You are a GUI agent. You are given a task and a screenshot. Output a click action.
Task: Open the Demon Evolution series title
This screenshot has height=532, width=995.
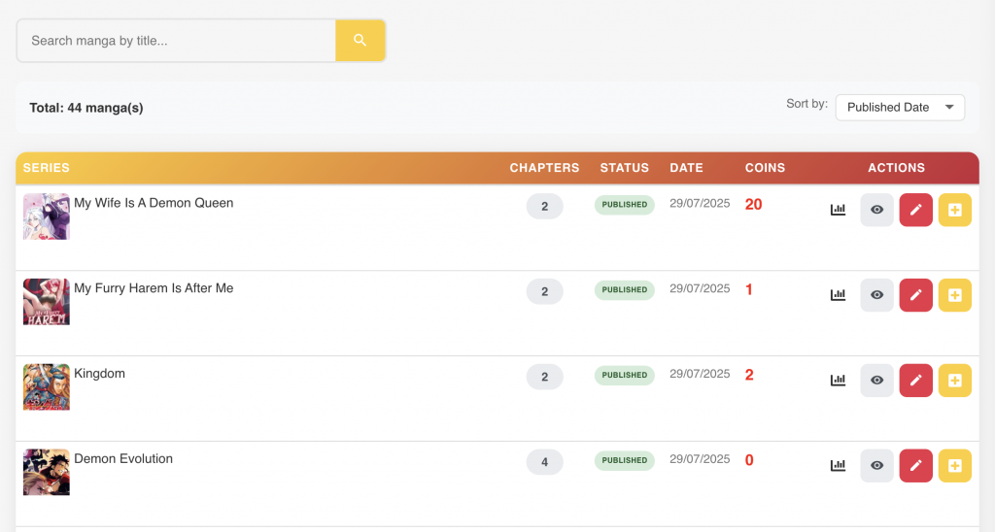point(123,459)
